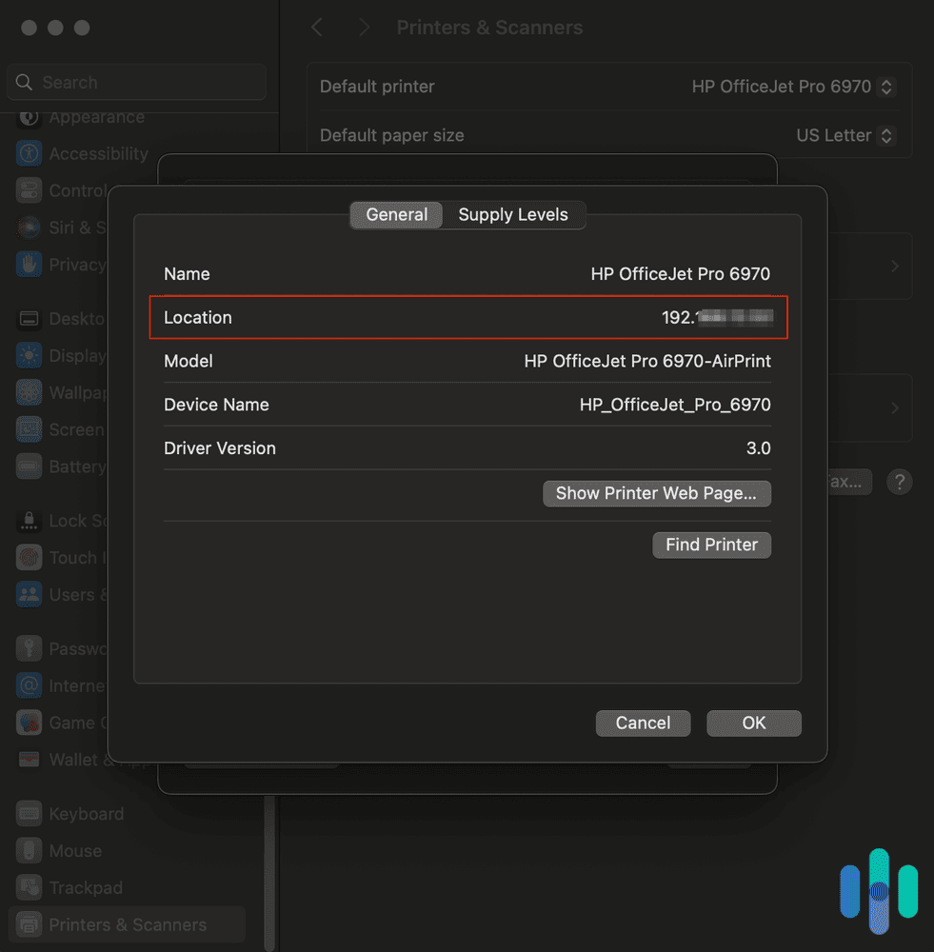
Task: Click the Accessibility icon in sidebar
Action: (30, 153)
